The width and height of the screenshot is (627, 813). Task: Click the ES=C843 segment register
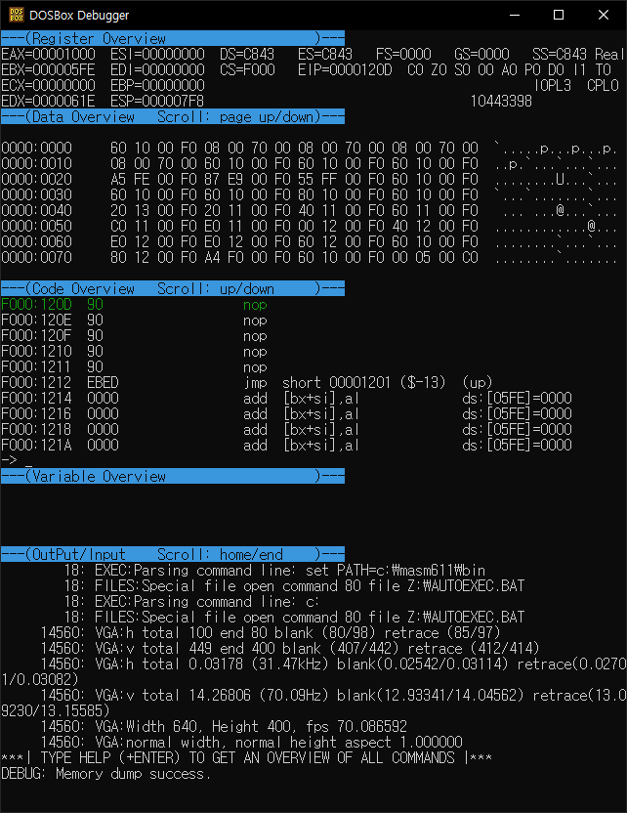pos(325,54)
